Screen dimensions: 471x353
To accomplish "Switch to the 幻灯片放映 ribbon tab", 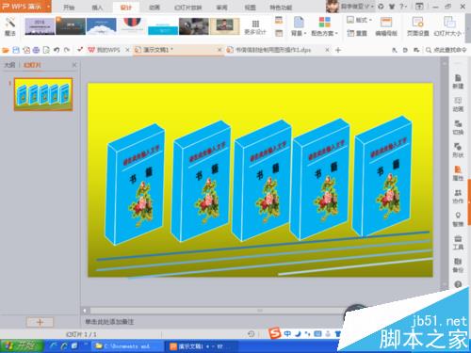I will [187, 8].
